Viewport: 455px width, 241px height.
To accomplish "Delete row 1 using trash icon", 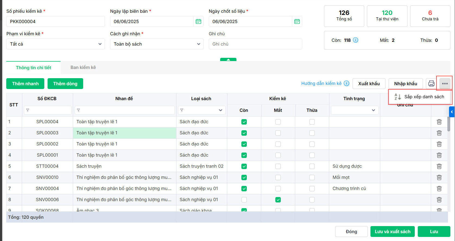I will [x=439, y=122].
